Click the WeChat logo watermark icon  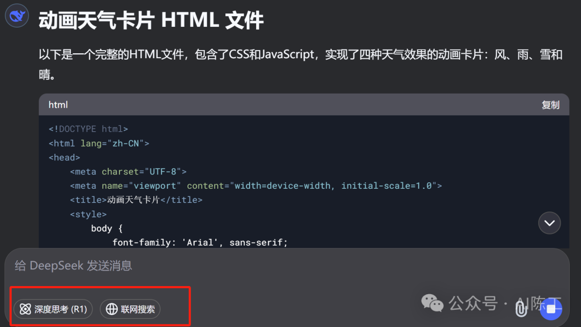432,303
